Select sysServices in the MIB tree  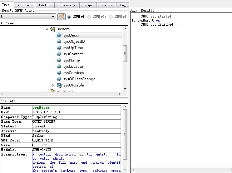[73, 73]
